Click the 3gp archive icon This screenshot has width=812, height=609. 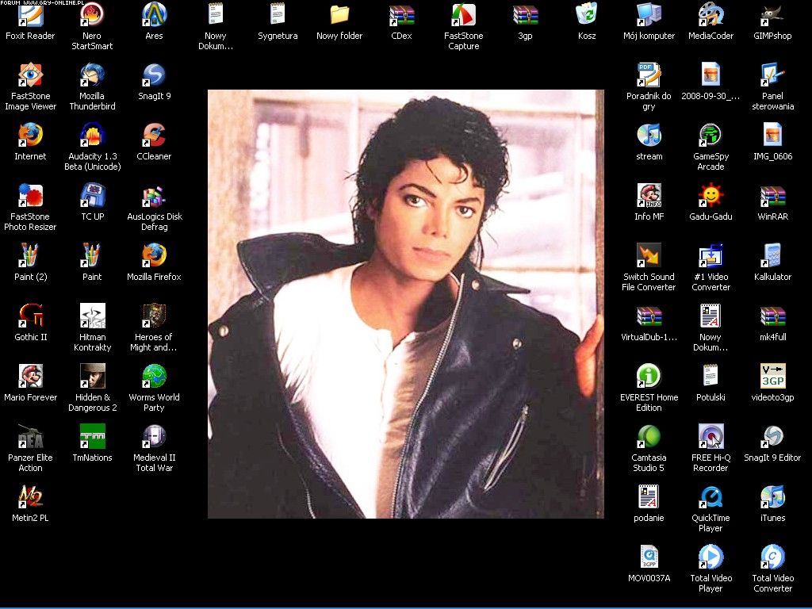click(x=525, y=15)
